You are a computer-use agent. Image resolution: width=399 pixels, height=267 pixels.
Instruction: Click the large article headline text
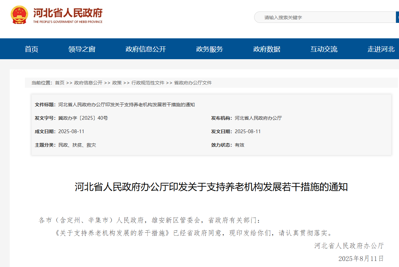coord(211,187)
